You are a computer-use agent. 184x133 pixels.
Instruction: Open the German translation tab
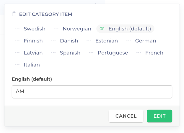point(141,41)
